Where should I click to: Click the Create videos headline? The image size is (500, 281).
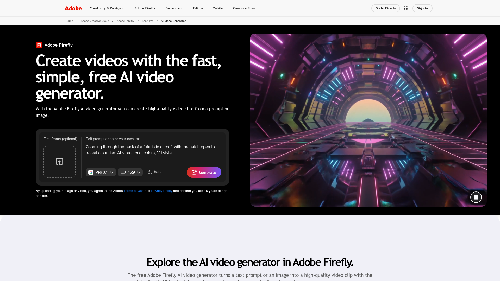click(x=129, y=77)
